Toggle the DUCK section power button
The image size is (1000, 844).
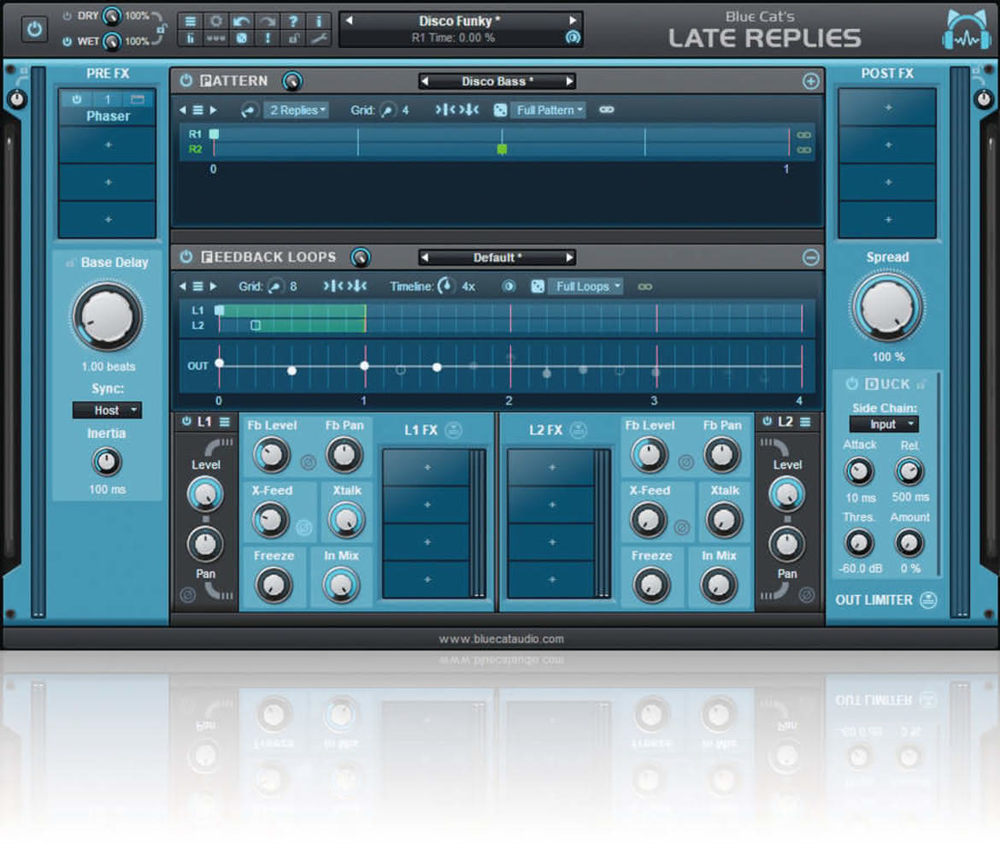(x=851, y=383)
